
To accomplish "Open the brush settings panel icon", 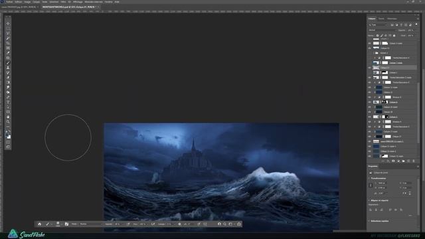I will 66,224.
